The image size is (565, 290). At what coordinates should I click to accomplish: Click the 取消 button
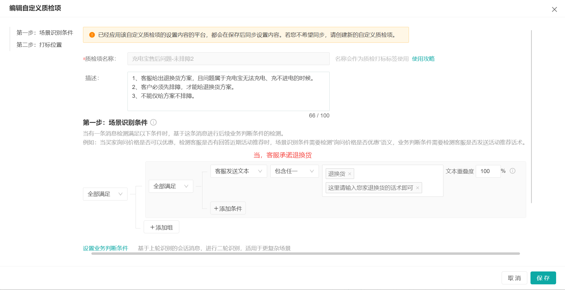(x=514, y=278)
